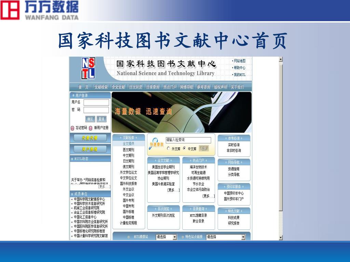This screenshot has height=262, width=350.
Task: Open the 中国化工信息中心 member link
Action: coord(85,217)
